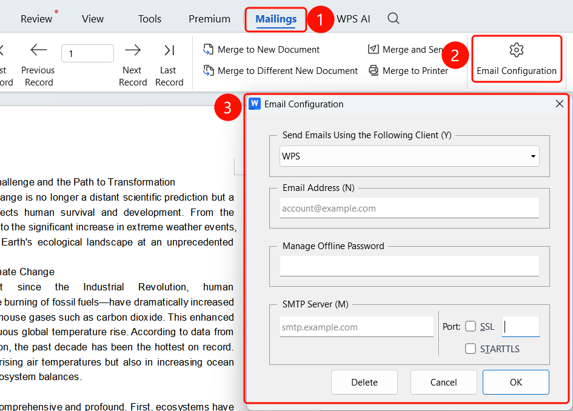Close the Email Configuration dialog

point(559,104)
